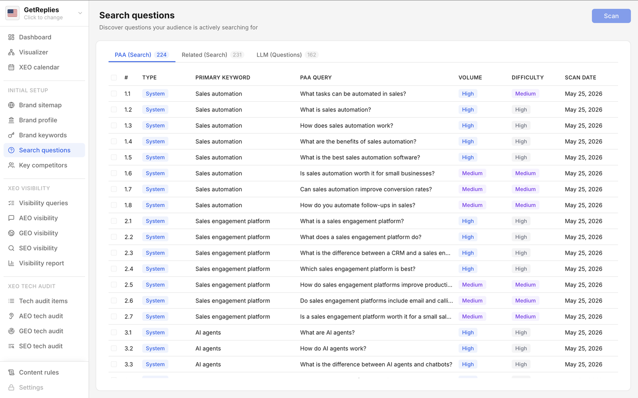
Task: Click the Key competitors people icon
Action: click(12, 165)
